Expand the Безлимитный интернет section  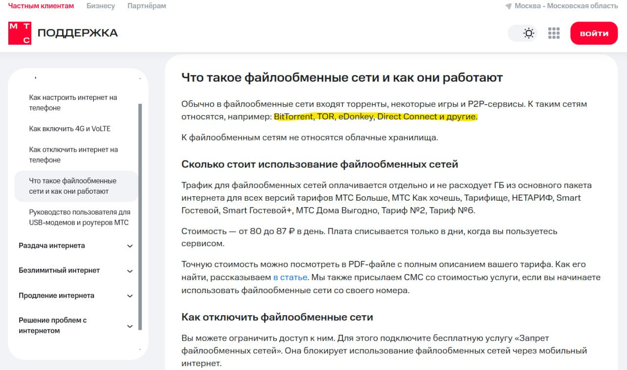pos(130,271)
